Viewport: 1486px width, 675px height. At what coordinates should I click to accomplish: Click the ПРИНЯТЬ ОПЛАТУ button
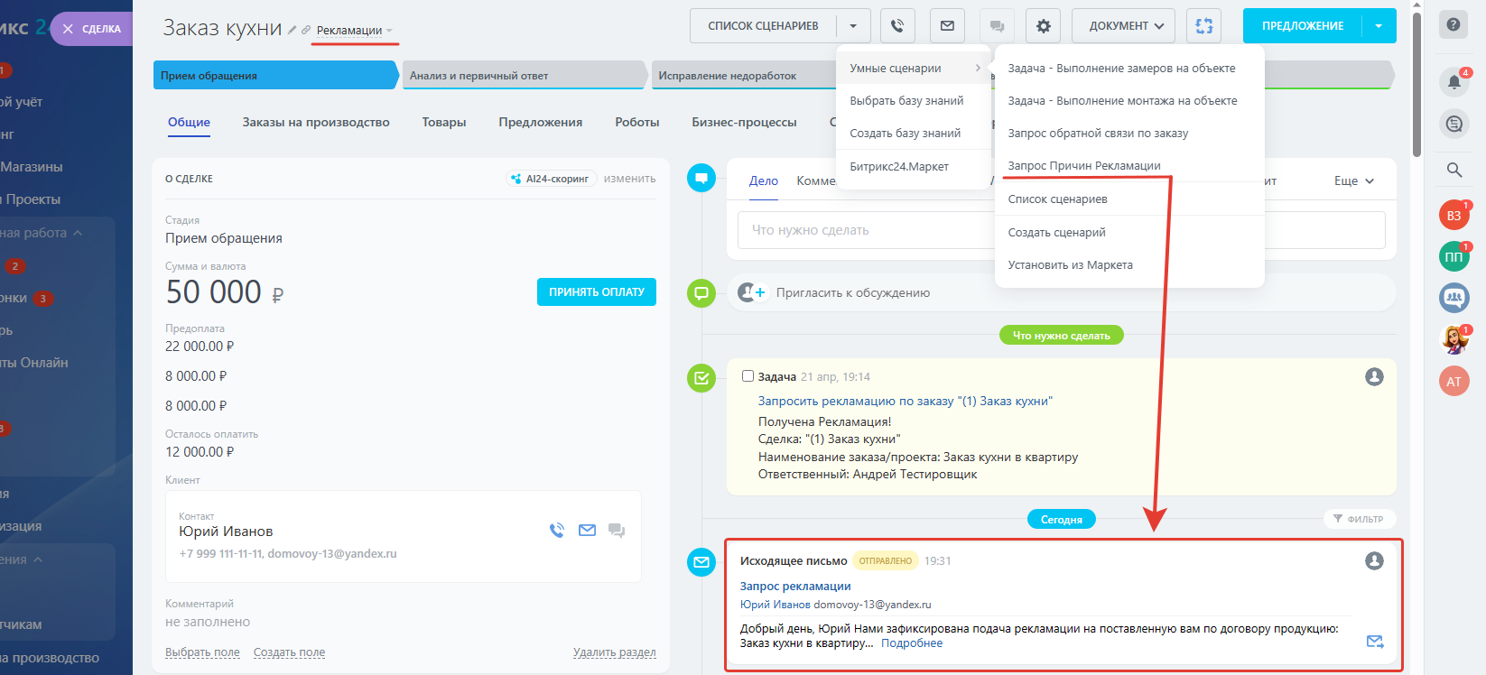coord(597,292)
